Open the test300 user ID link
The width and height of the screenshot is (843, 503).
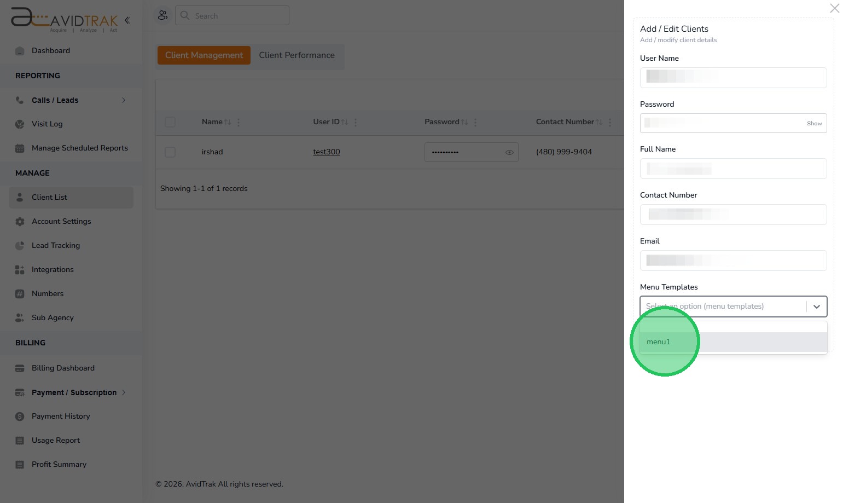tap(326, 152)
